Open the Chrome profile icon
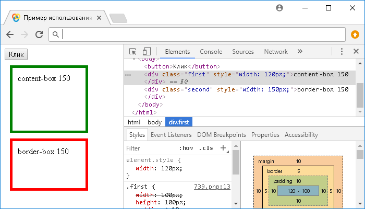This screenshot has width=365, height=209. (x=280, y=8)
